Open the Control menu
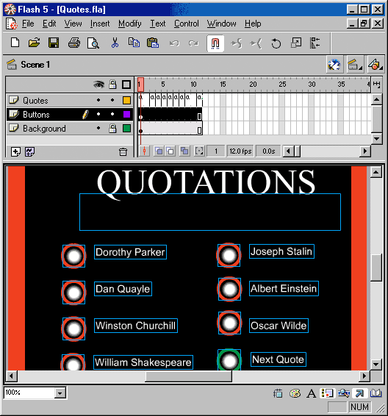This screenshot has width=388, height=416. 186,24
